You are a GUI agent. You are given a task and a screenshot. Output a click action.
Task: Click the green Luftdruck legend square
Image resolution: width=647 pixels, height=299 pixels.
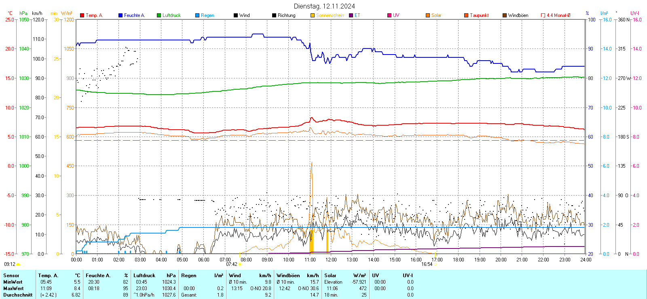click(159, 15)
